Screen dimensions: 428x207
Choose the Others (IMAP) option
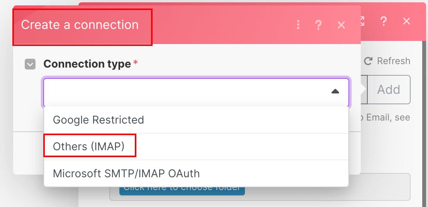pyautogui.click(x=89, y=146)
